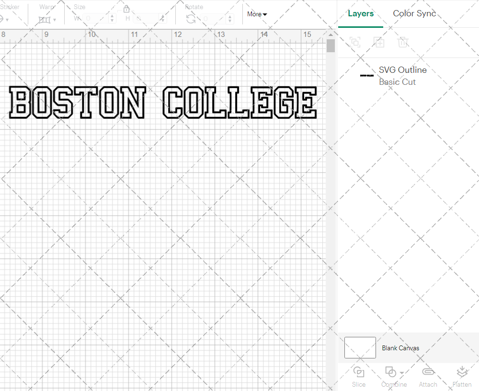
Task: Click the Delete layer trash icon
Action: [x=403, y=42]
